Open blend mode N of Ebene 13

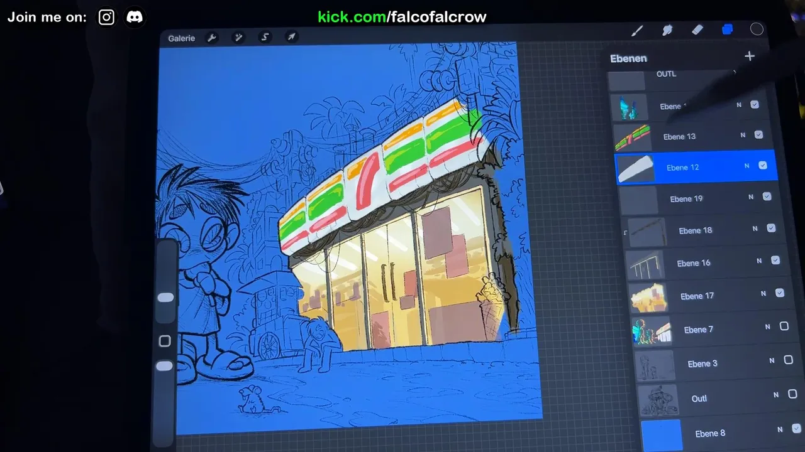point(743,135)
